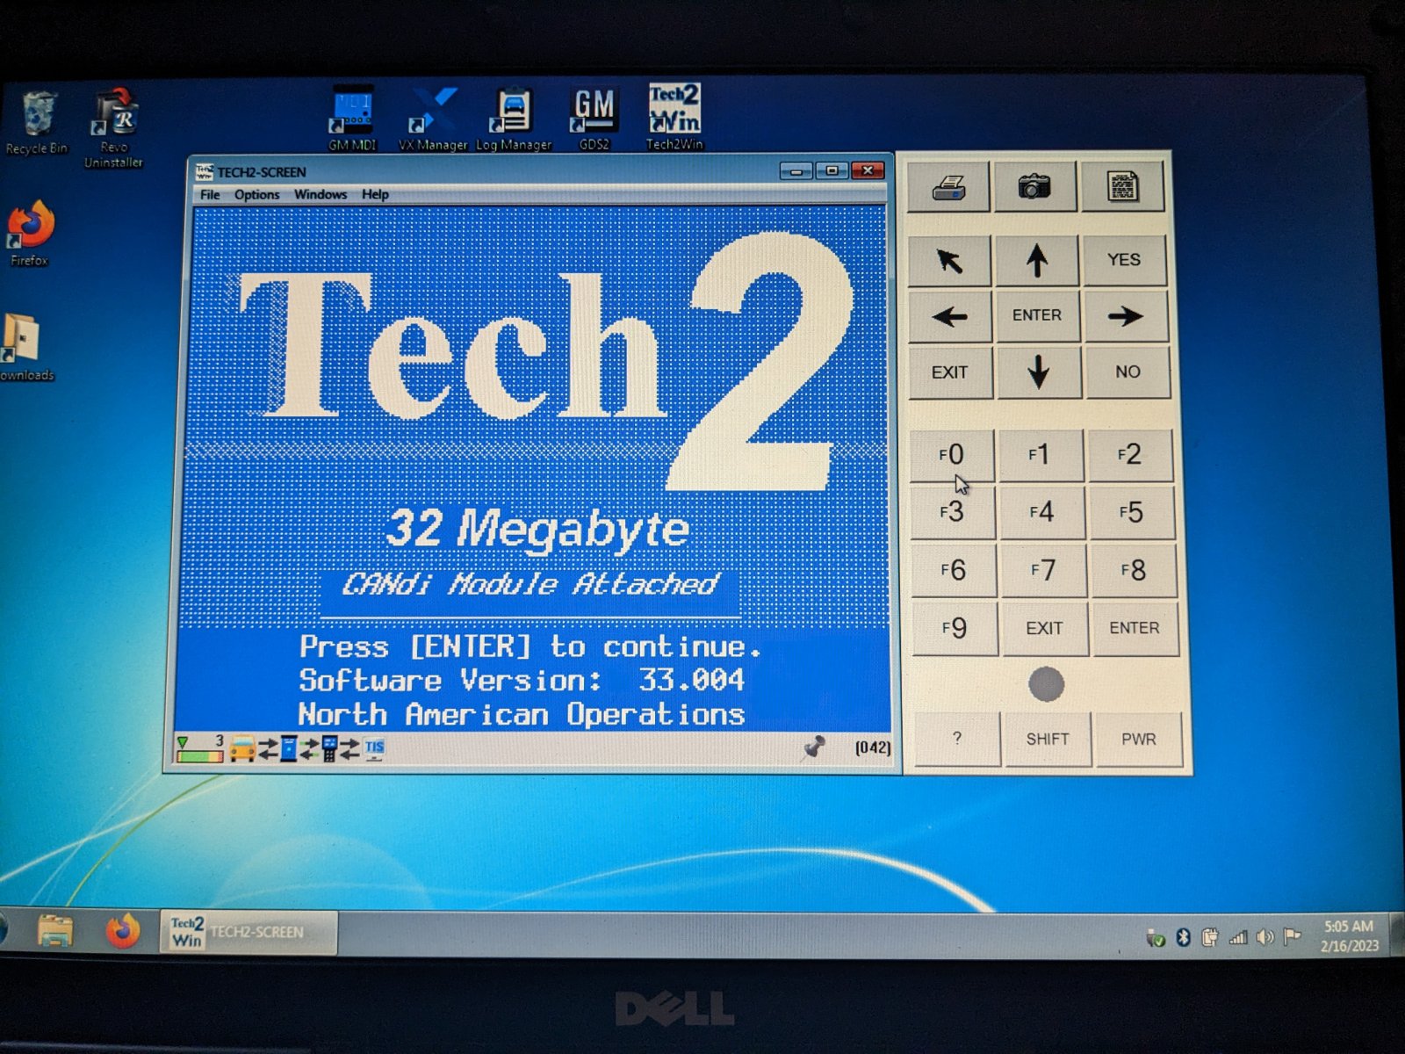Open the GM MDI desktop shortcut
The height and width of the screenshot is (1054, 1405).
coord(352,119)
